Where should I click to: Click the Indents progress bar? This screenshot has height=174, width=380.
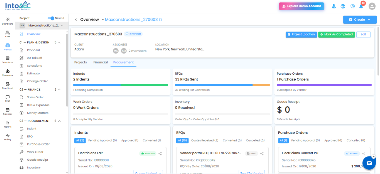[x=121, y=85]
